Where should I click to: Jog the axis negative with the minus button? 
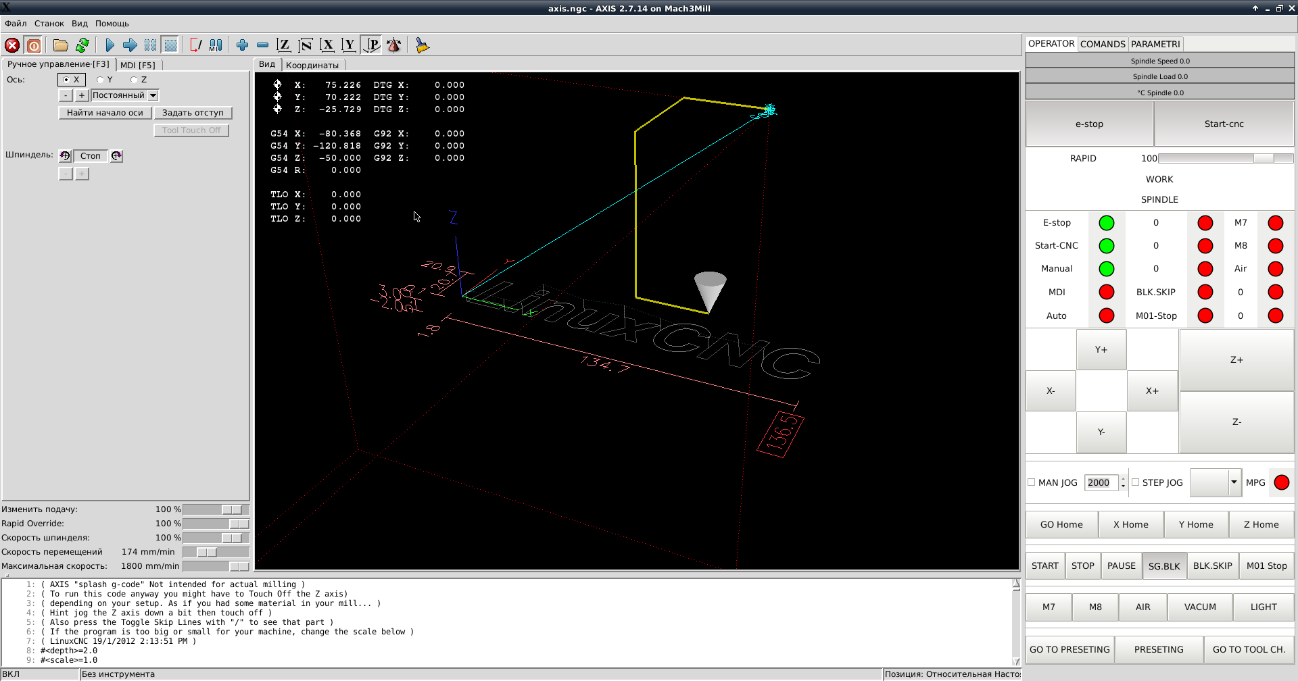click(65, 96)
